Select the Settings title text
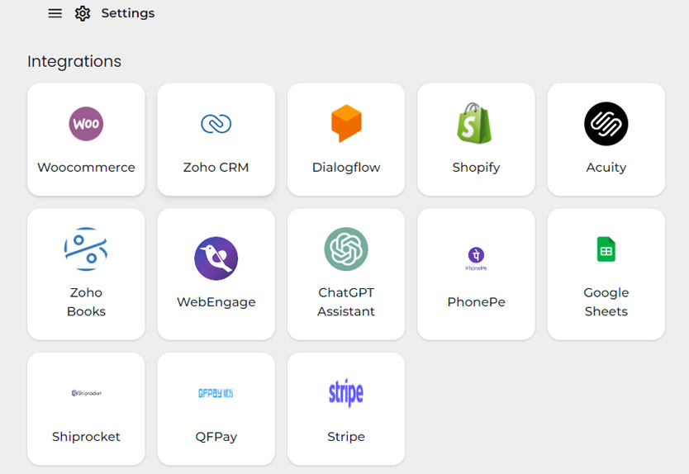The width and height of the screenshot is (689, 474). (x=128, y=13)
